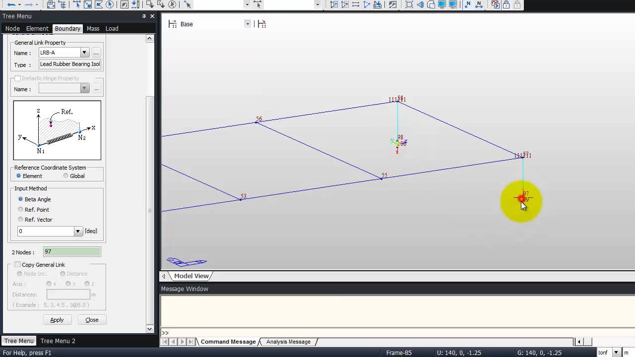
Task: Click the command prompt input line
Action: pos(402,333)
